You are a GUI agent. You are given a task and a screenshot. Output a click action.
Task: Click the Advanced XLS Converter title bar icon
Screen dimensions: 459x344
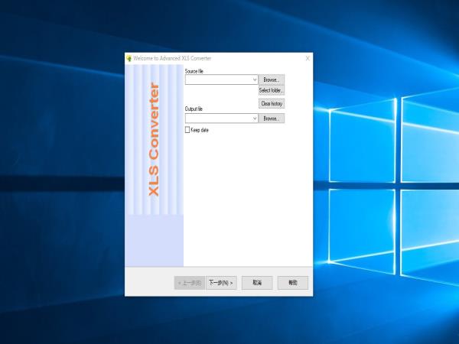coord(129,58)
